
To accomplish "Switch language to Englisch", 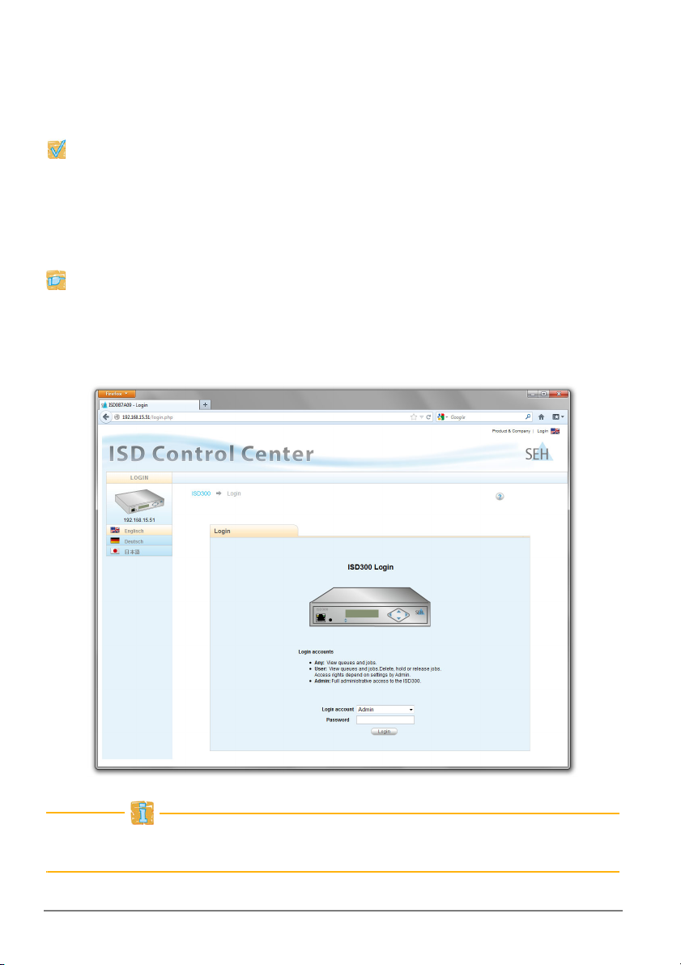I will click(139, 531).
